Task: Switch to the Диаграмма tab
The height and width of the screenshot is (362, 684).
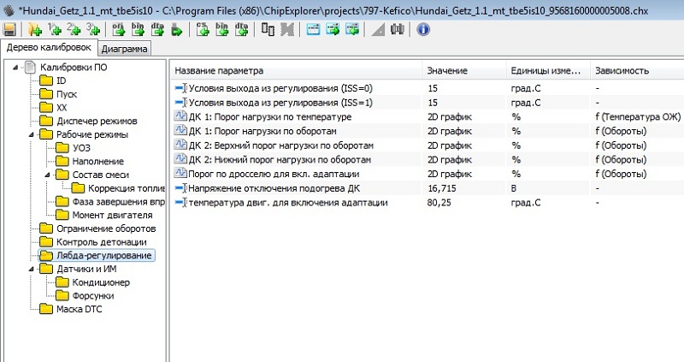Action: tap(124, 49)
